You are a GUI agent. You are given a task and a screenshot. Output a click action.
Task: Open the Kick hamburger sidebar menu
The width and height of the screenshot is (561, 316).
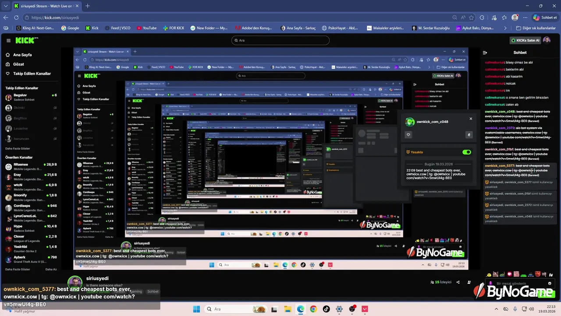8,40
